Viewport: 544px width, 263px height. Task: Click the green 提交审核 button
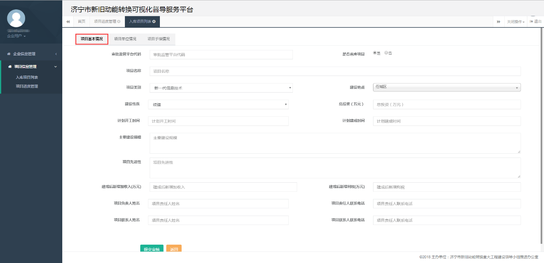pos(152,248)
